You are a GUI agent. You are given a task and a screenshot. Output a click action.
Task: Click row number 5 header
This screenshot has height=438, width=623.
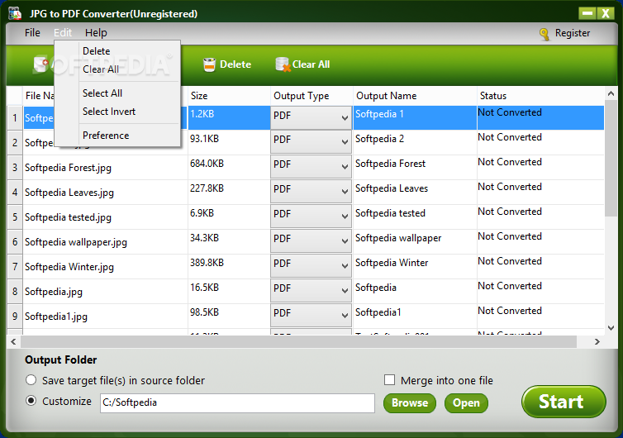point(15,217)
